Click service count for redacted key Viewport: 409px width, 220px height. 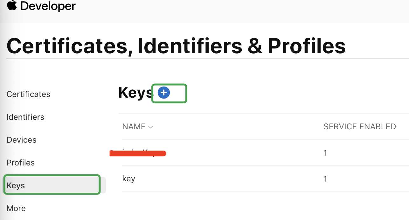[325, 153]
